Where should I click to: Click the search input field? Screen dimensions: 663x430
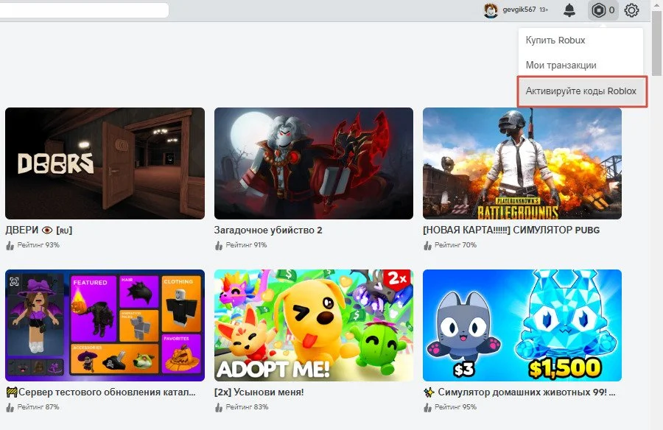pyautogui.click(x=84, y=10)
